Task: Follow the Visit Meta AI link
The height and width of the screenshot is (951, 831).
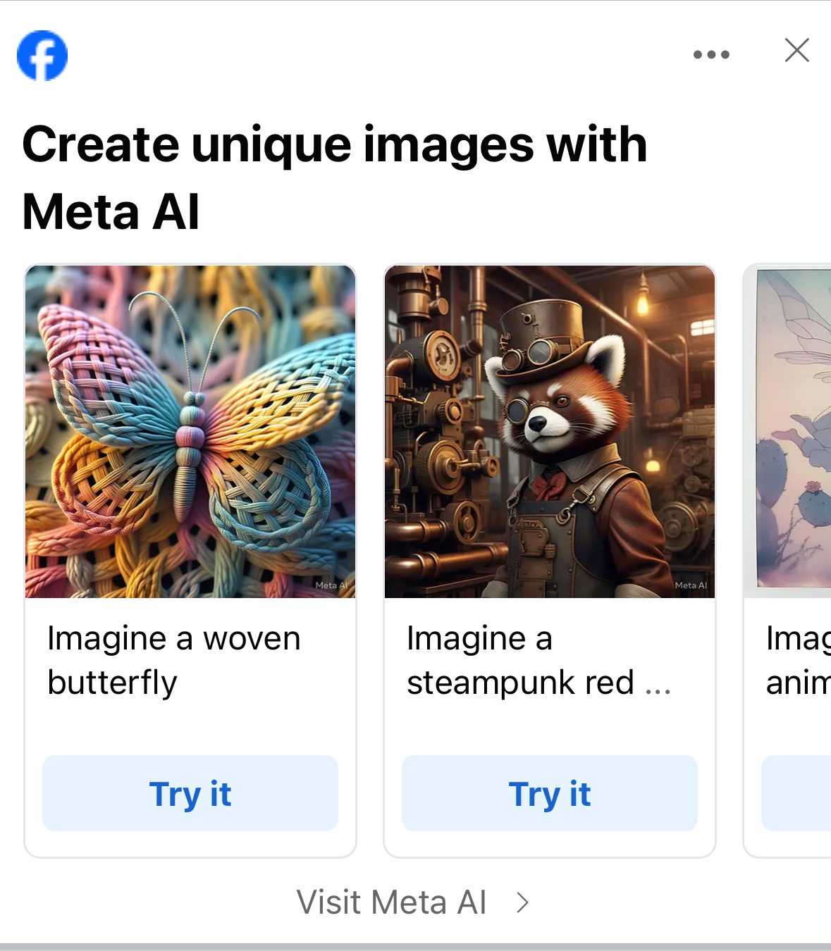Action: pyautogui.click(x=391, y=902)
